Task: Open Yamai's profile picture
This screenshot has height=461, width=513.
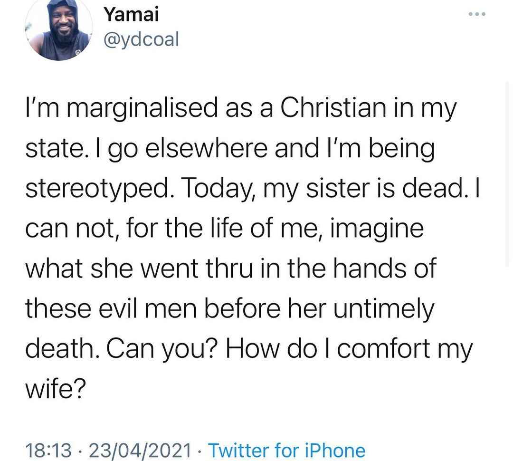Action: 59,29
